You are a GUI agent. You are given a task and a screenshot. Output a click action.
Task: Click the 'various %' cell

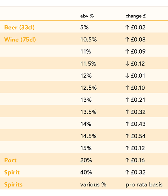pyautogui.click(x=93, y=185)
